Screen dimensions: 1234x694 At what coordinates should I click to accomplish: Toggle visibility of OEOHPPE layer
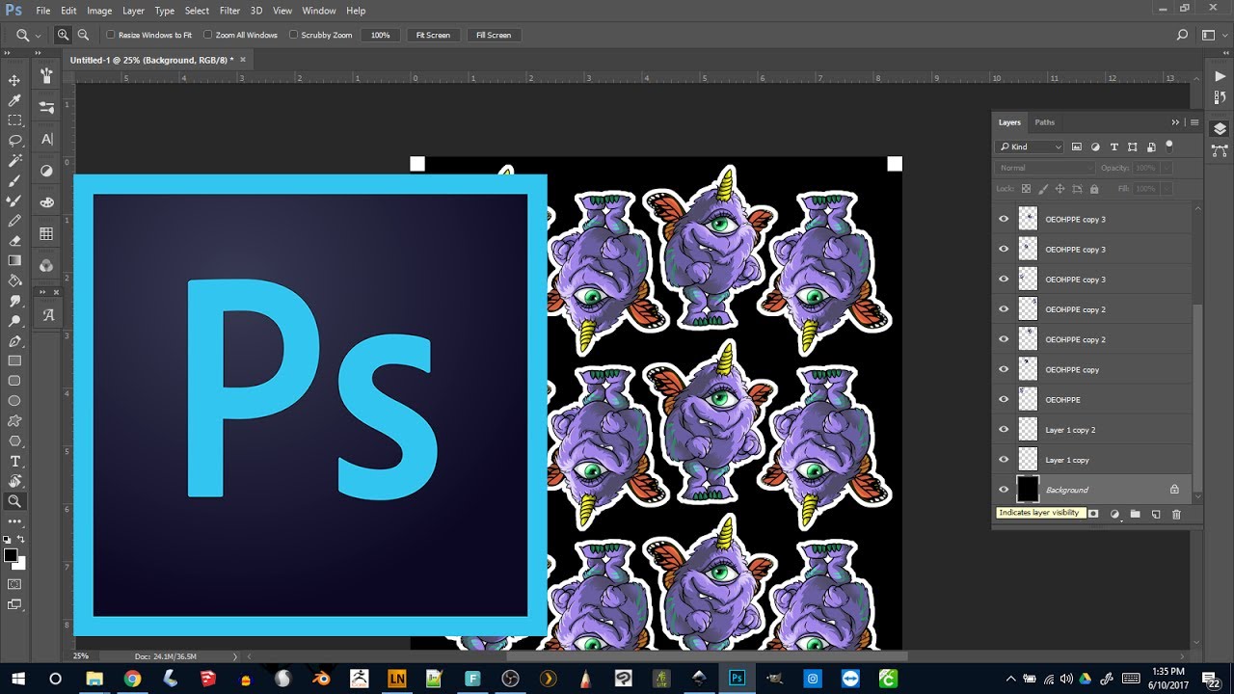coord(1004,399)
